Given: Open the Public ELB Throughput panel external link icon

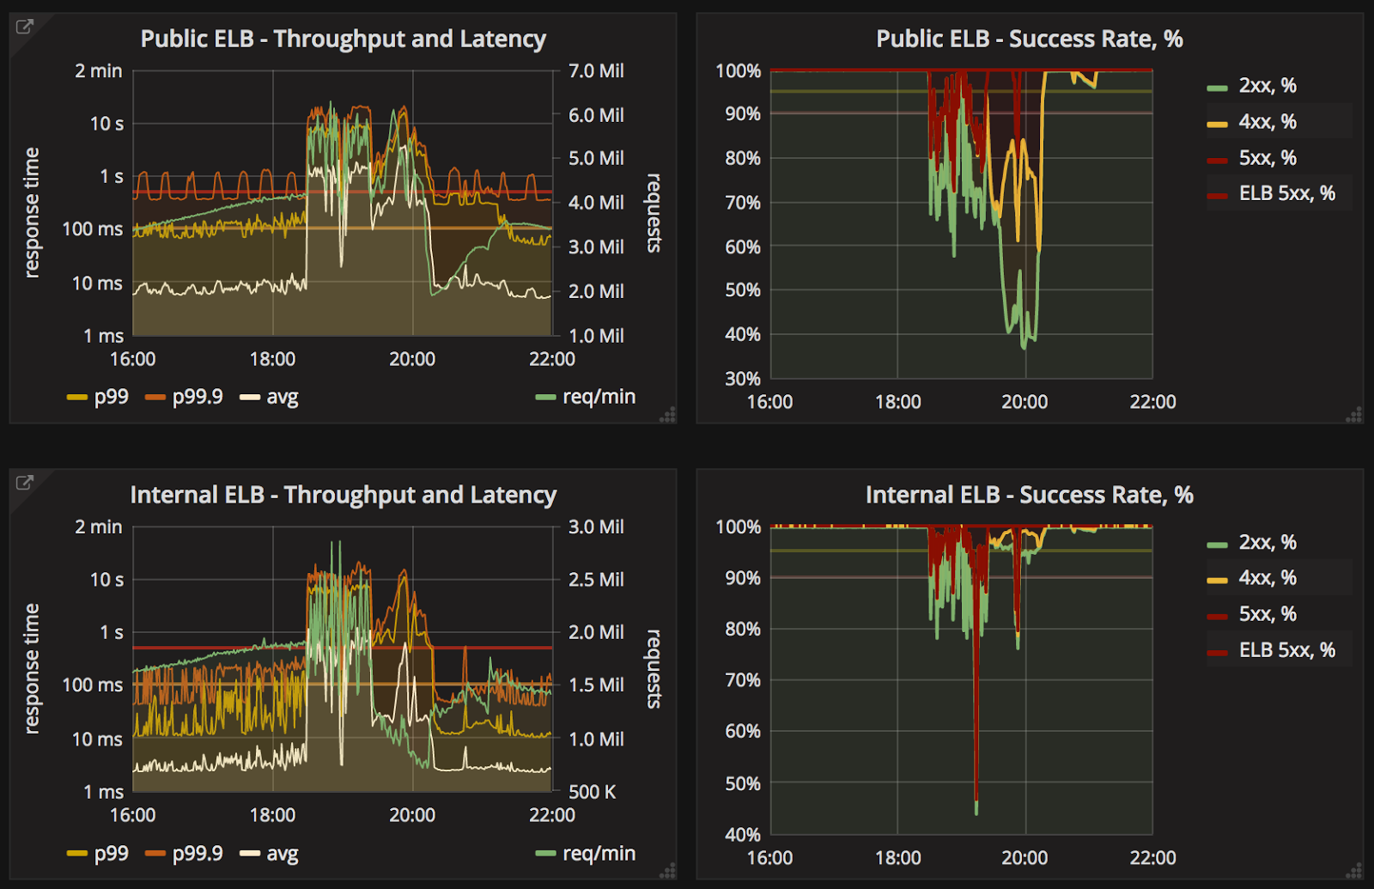Looking at the screenshot, I should (25, 27).
